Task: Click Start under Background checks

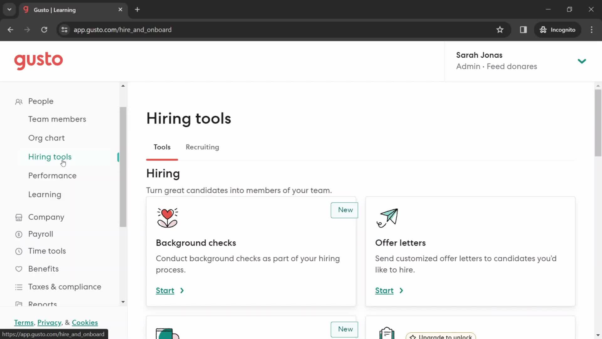Action: [x=165, y=290]
